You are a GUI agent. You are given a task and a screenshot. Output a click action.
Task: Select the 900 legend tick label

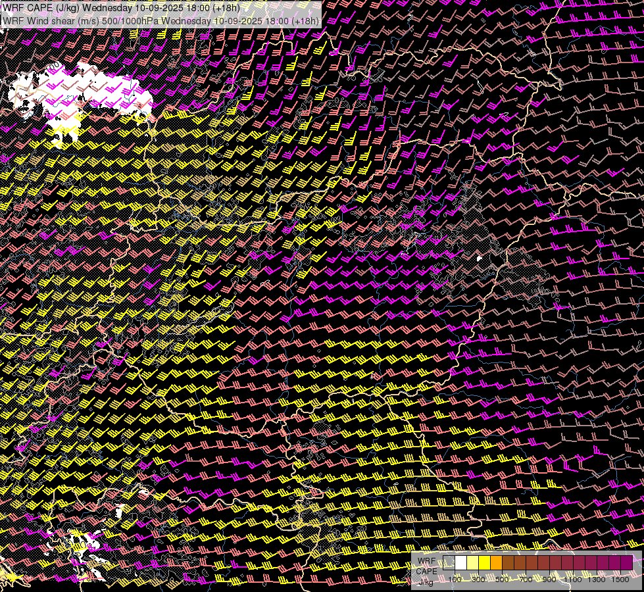pos(549,580)
